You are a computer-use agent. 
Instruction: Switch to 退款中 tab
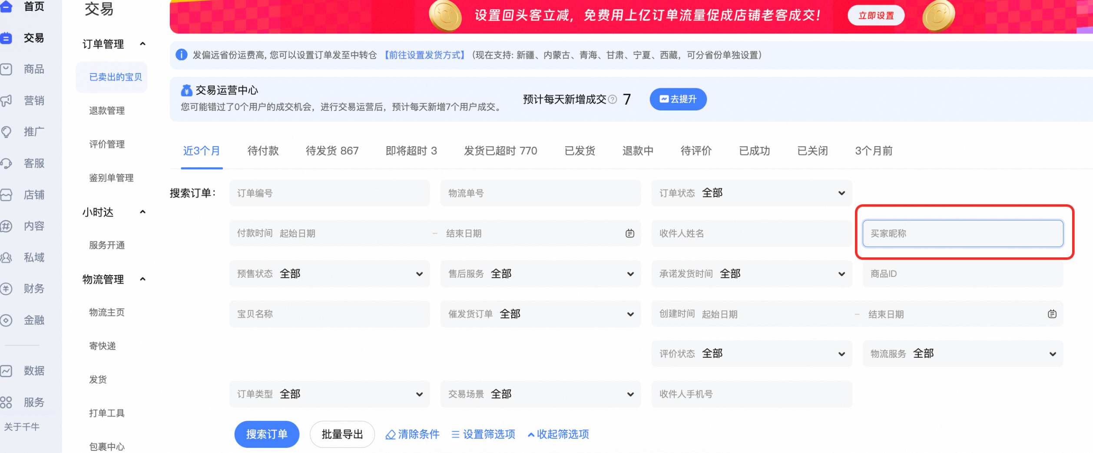[x=638, y=151]
